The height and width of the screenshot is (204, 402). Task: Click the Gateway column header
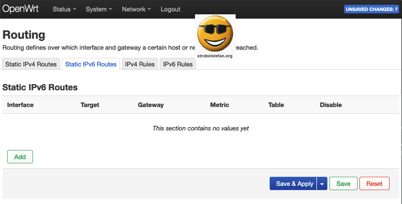pos(151,105)
